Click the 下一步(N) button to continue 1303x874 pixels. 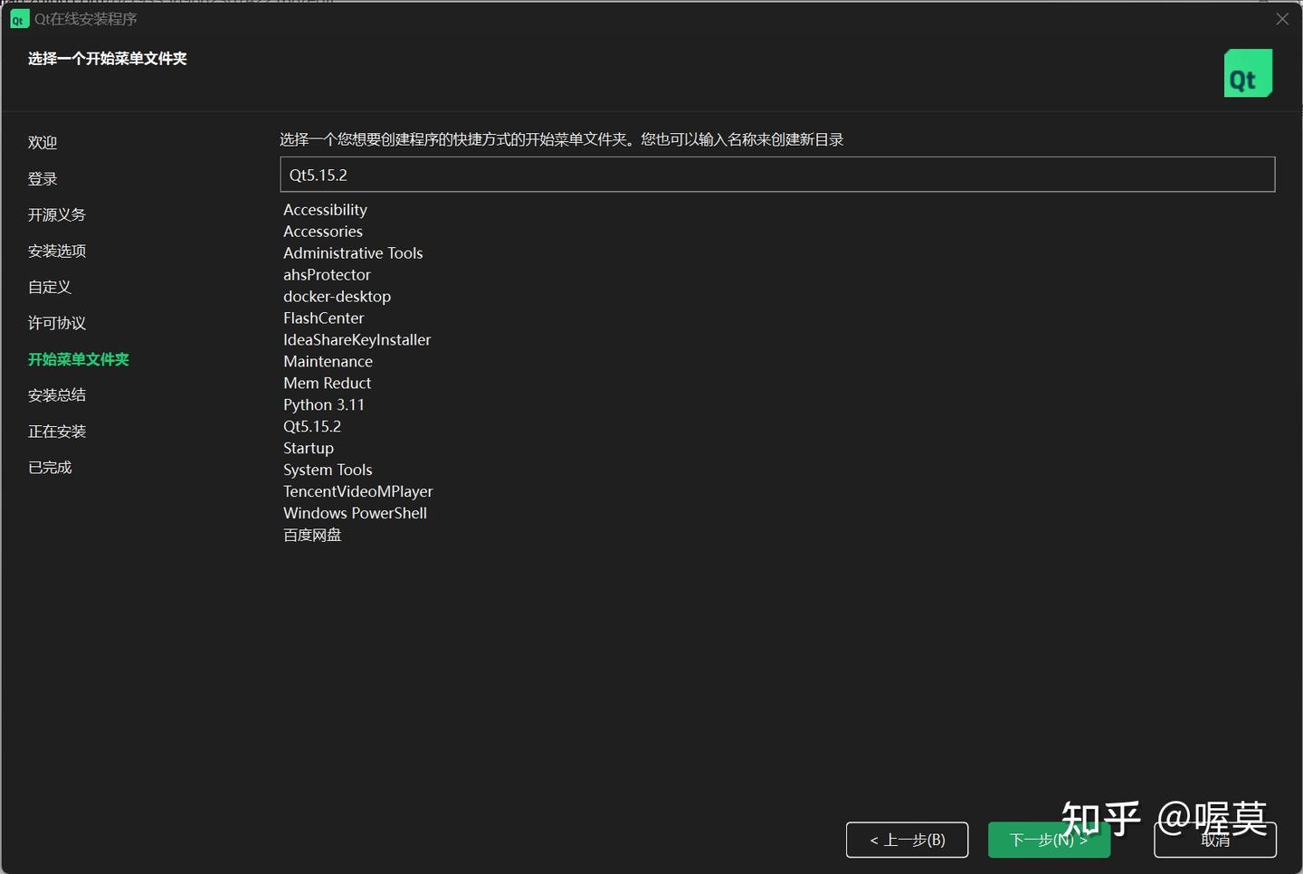(1049, 840)
